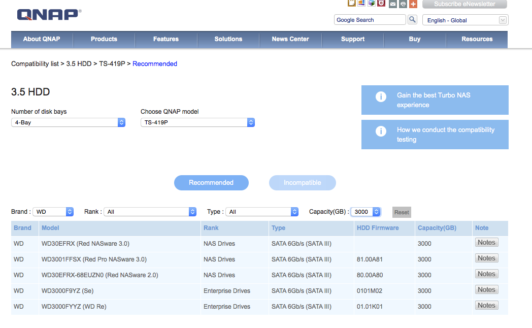Open the Products menu
This screenshot has height=328, width=532.
click(x=104, y=39)
